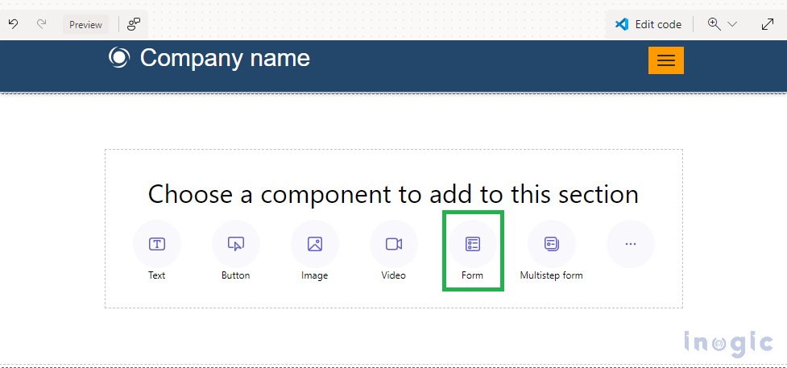Expand the zoom level dropdown chevron
The width and height of the screenshot is (787, 368).
[x=731, y=24]
